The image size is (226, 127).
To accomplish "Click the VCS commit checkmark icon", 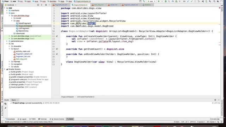I will (191, 1).
